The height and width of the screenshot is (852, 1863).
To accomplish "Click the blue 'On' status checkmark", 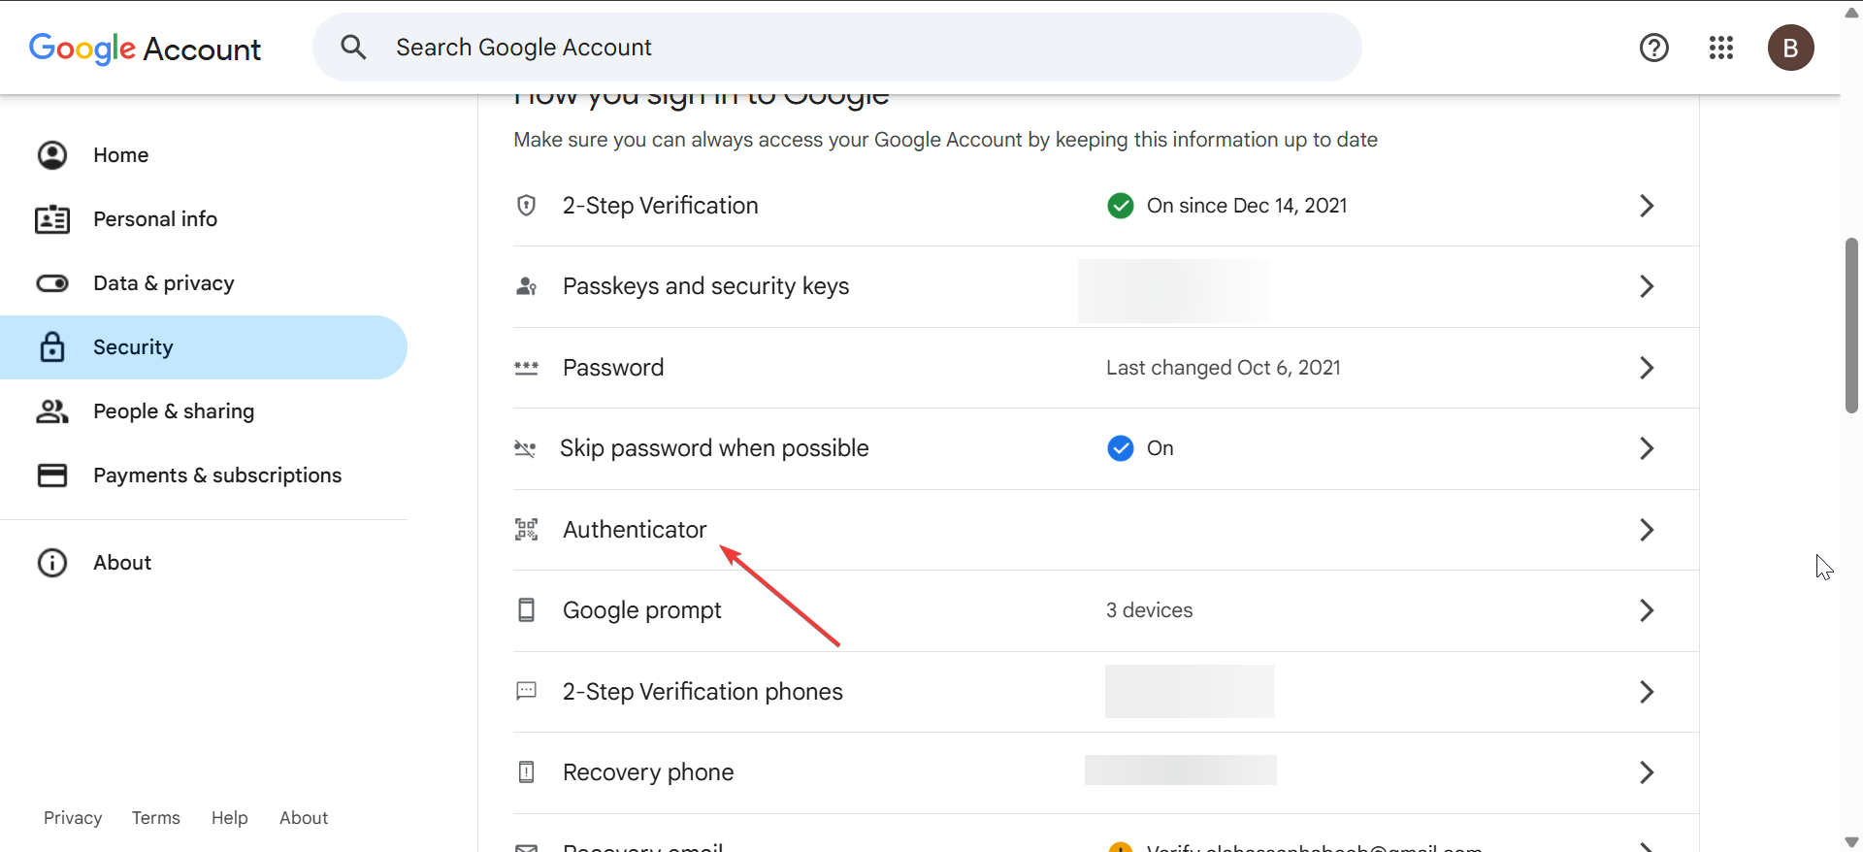I will [1120, 448].
